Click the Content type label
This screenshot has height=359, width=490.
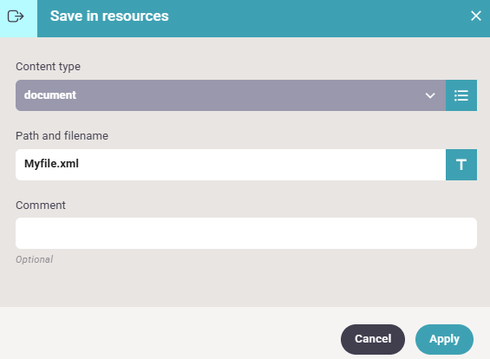point(48,67)
